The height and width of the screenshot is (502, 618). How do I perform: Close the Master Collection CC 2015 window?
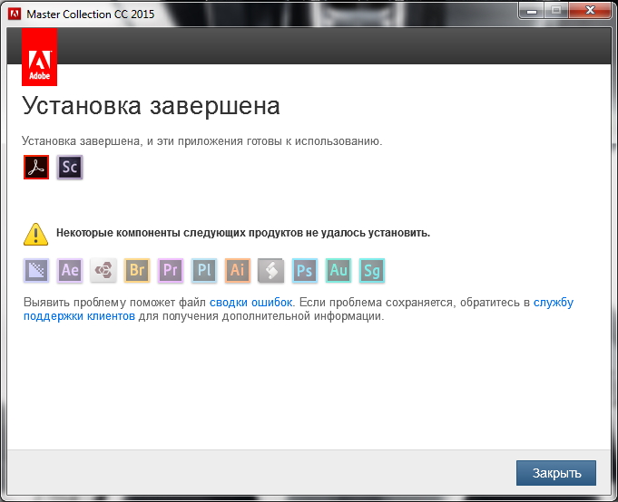pyautogui.click(x=591, y=11)
